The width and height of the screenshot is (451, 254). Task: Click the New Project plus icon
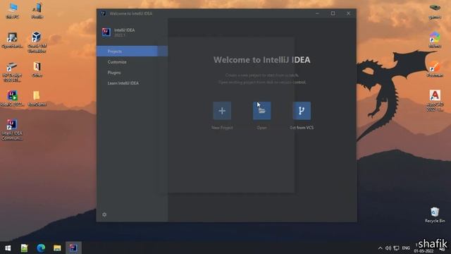tap(222, 111)
